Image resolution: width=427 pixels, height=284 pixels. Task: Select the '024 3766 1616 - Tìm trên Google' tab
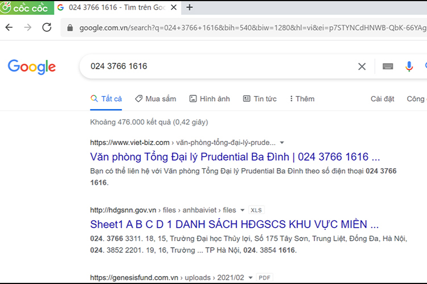pyautogui.click(x=117, y=7)
